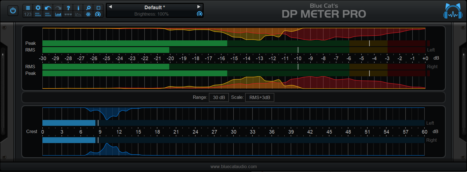The image size is (467, 172).
Task: Click the 'Scale:' label
Action: point(237,97)
